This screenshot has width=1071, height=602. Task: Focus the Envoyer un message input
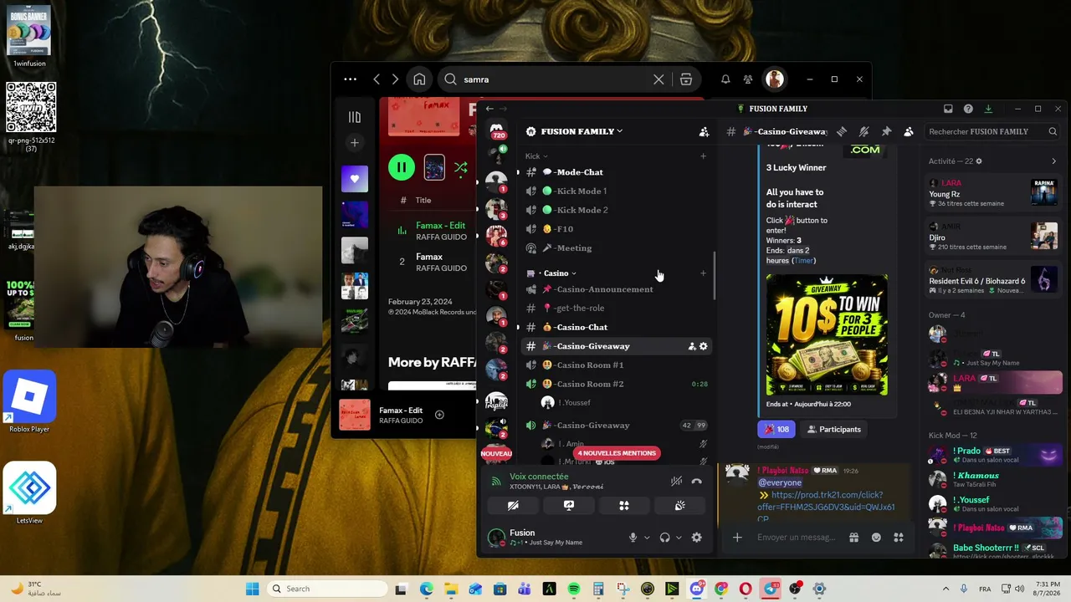pyautogui.click(x=796, y=538)
